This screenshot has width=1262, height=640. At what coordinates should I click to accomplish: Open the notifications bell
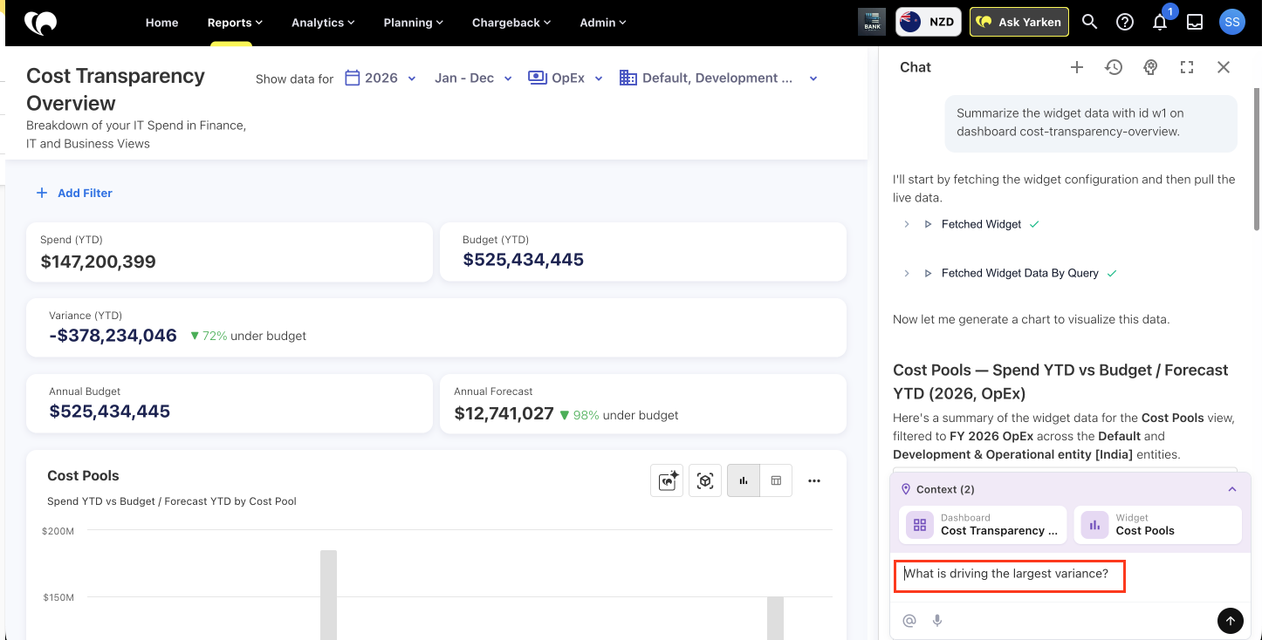[1160, 23]
